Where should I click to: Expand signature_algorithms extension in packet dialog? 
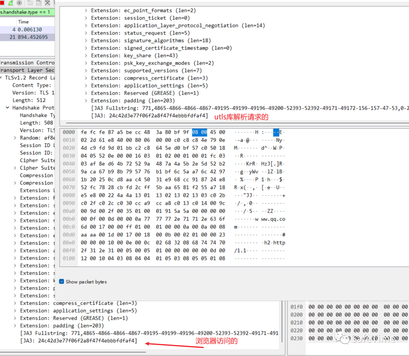86,41
